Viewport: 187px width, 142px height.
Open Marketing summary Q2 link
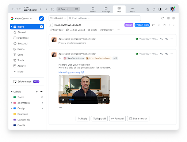[71, 72]
